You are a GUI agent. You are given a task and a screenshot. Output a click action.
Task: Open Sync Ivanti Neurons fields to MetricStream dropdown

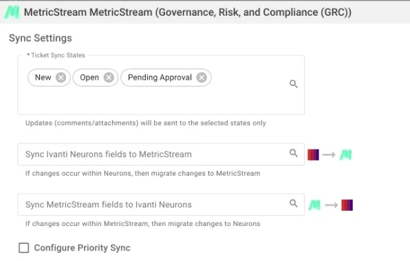161,155
